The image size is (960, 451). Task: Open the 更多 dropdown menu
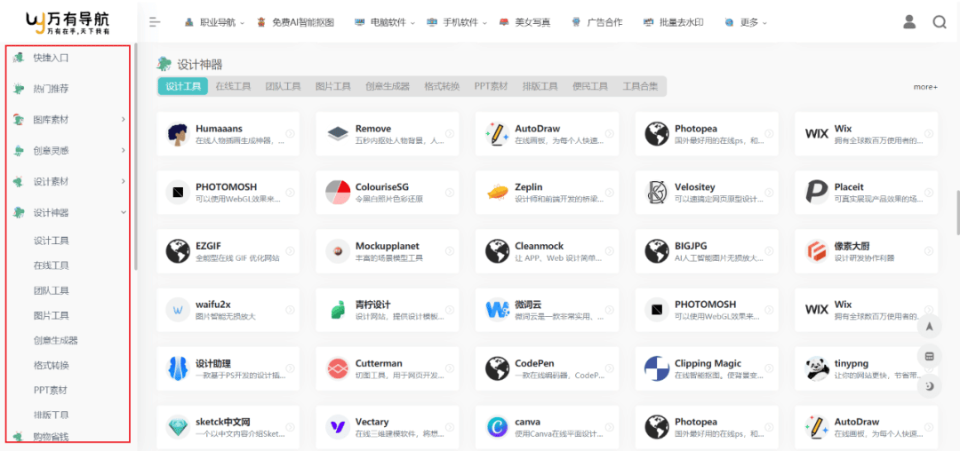pos(746,22)
